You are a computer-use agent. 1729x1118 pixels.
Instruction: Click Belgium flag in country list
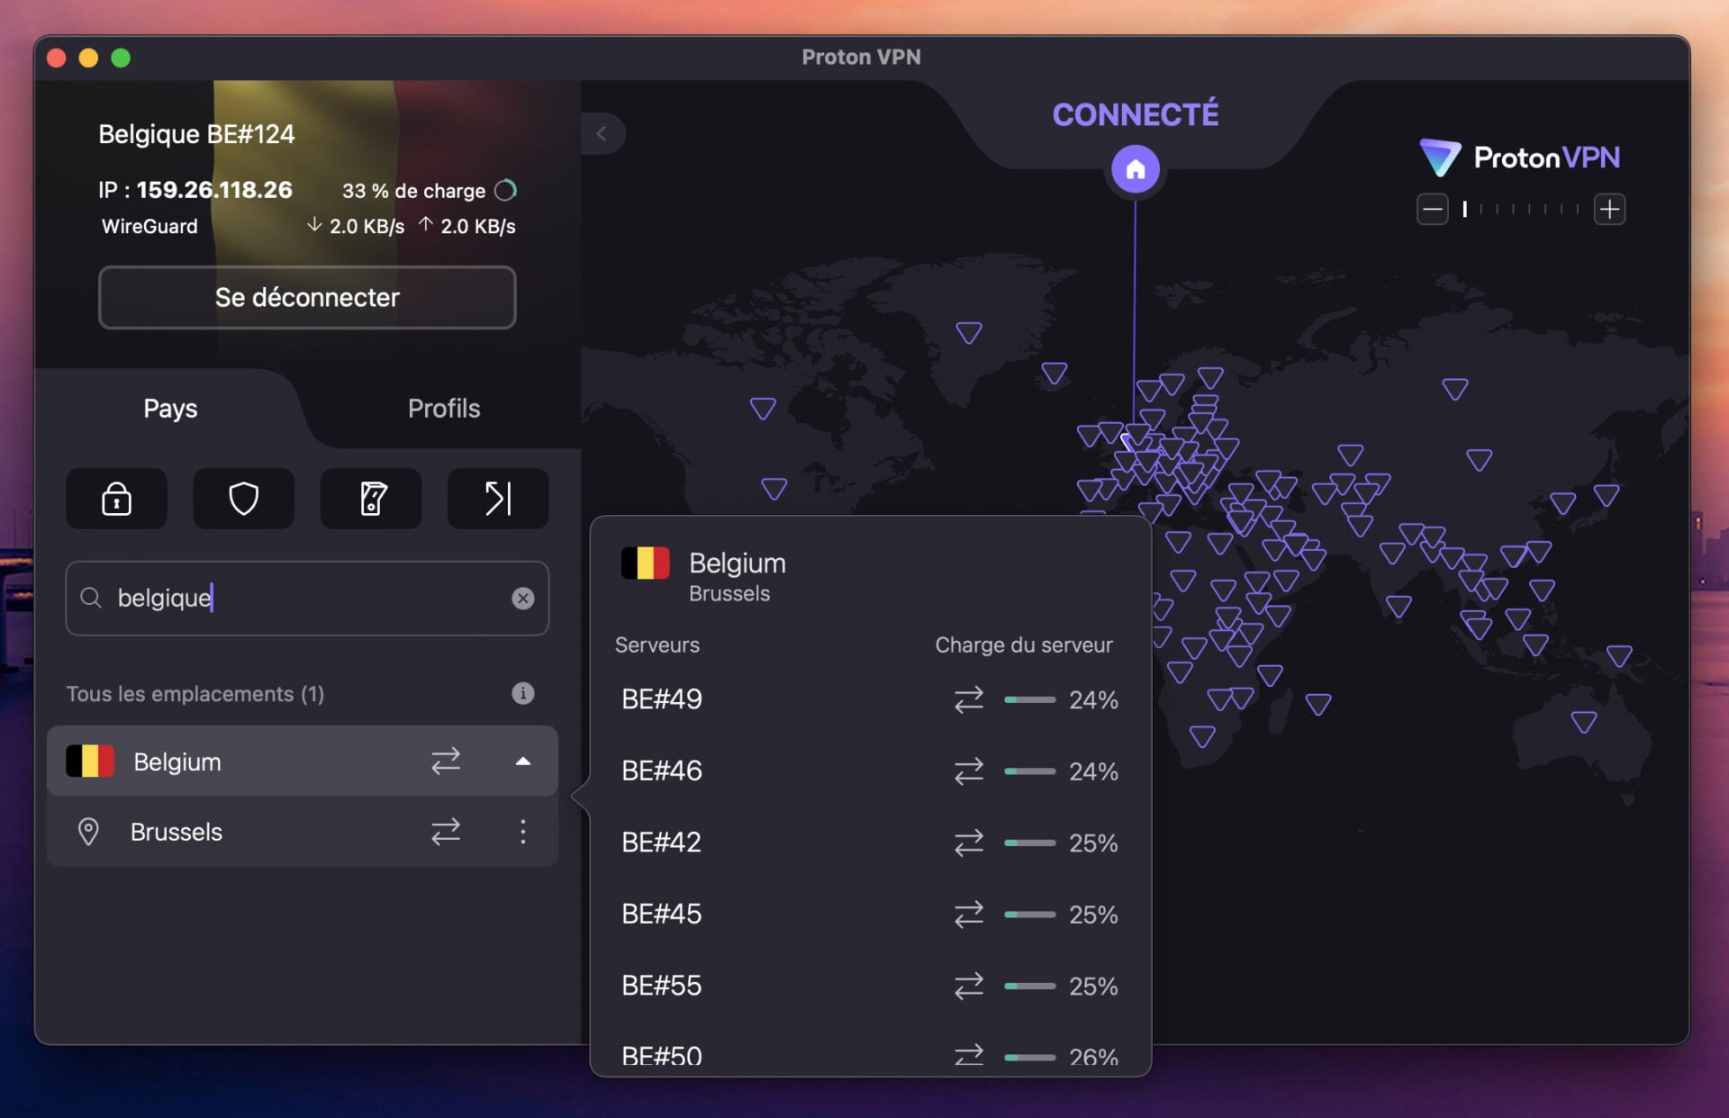(90, 762)
